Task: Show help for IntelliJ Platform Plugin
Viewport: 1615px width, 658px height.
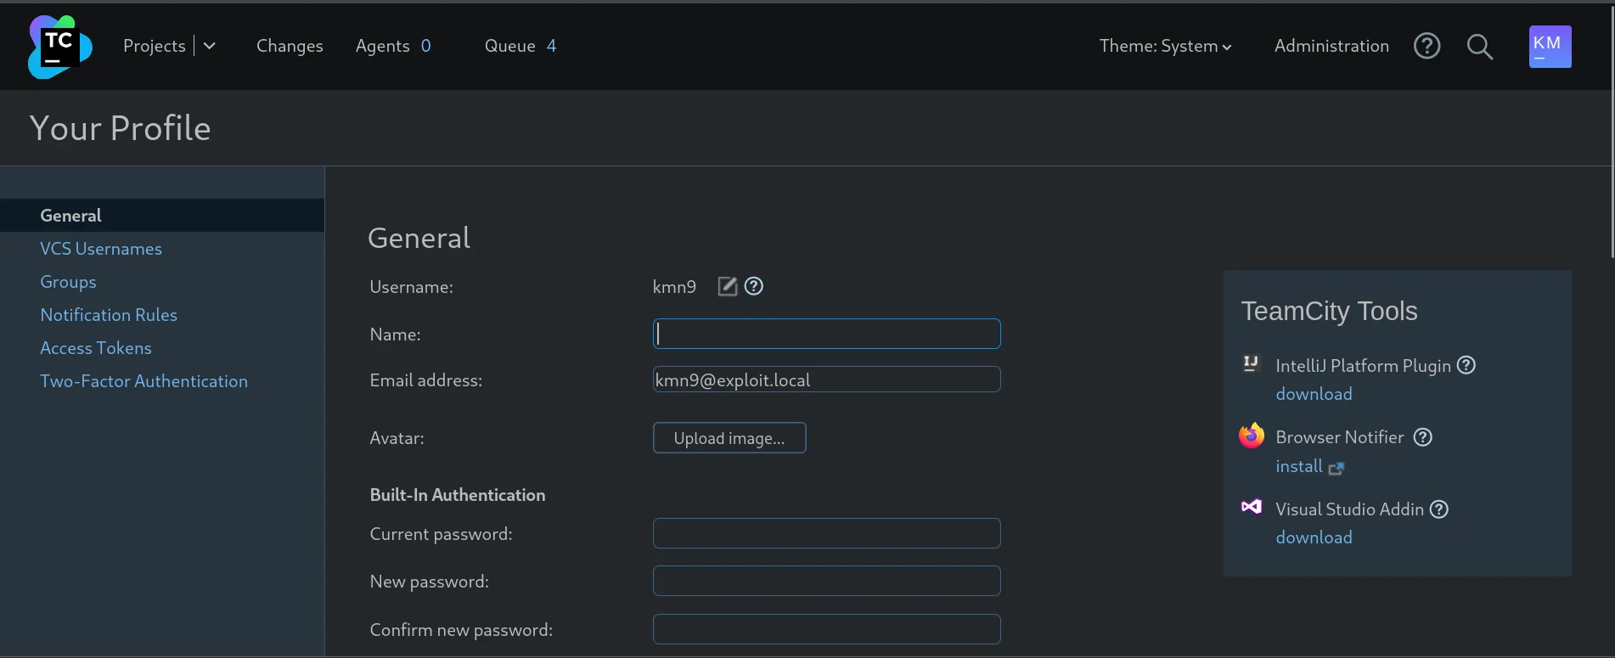Action: [1466, 365]
